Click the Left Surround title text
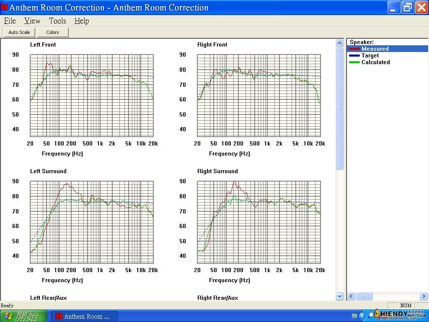The width and height of the screenshot is (429, 322). pyautogui.click(x=48, y=171)
